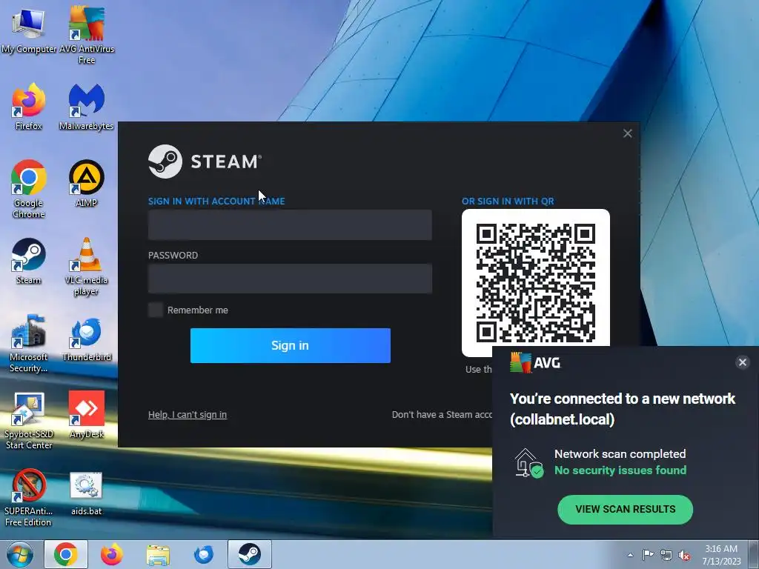
Task: Launch Thunderbird desktop shortcut
Action: click(87, 339)
